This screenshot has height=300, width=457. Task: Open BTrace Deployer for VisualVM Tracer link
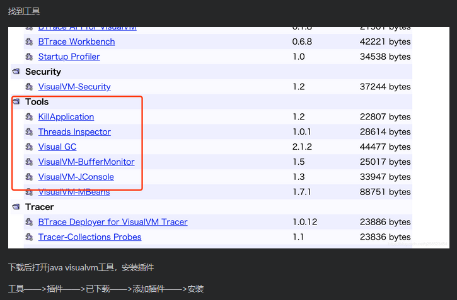tap(113, 222)
